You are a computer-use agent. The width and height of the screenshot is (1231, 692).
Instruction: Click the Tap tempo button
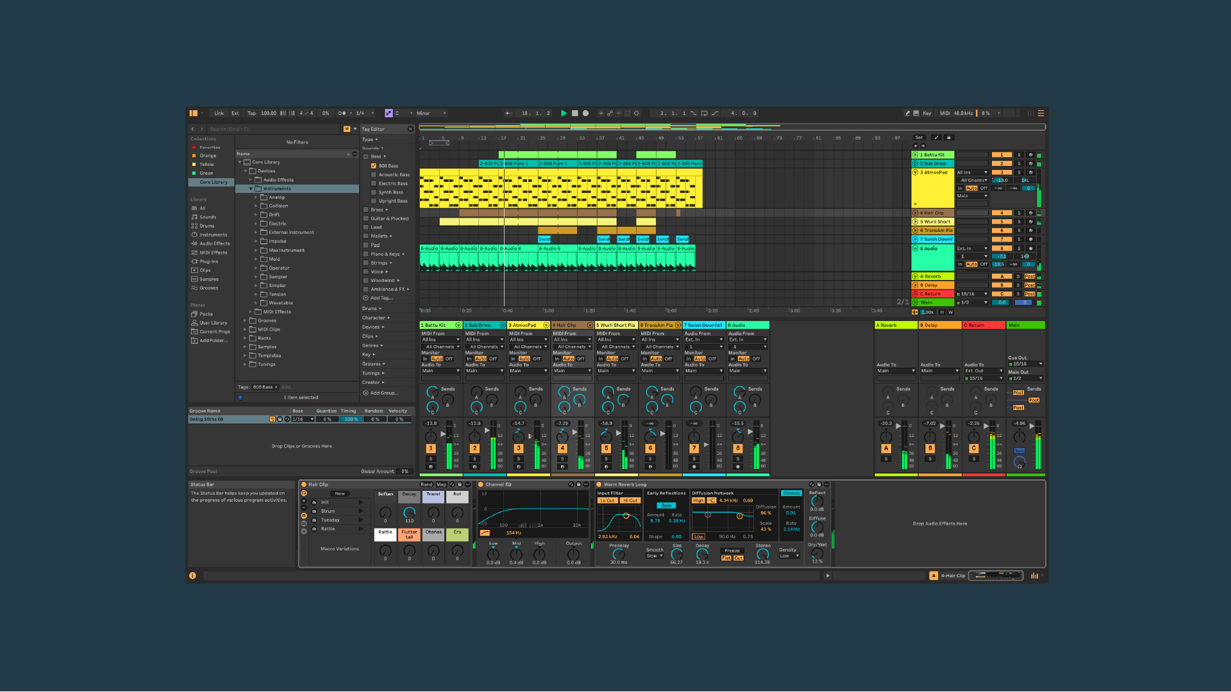click(251, 113)
